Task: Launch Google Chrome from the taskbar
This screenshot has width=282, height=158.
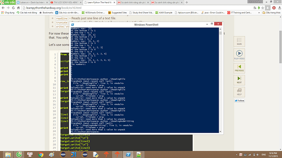Action: click(41, 154)
